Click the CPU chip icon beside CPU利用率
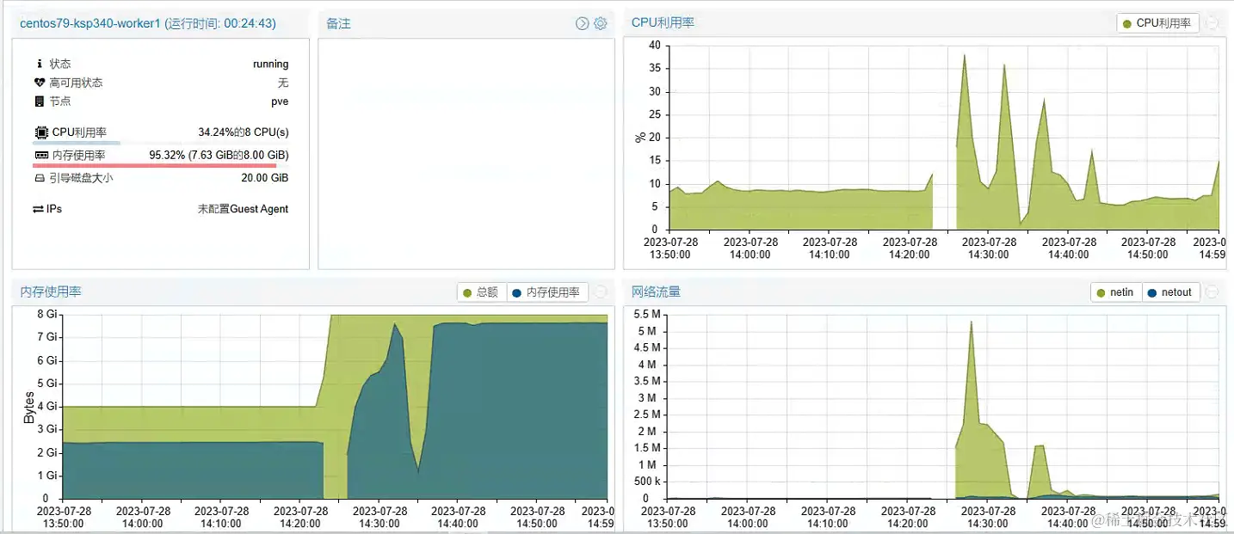 41,132
